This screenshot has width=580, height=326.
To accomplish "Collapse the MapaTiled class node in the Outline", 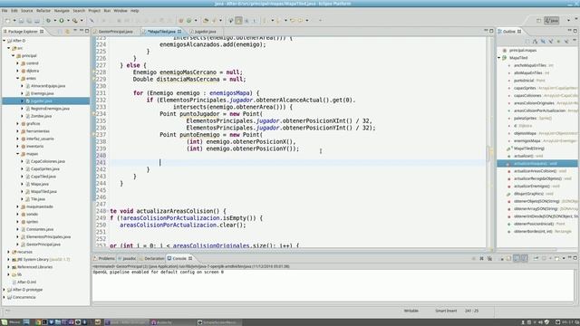I will pos(499,58).
